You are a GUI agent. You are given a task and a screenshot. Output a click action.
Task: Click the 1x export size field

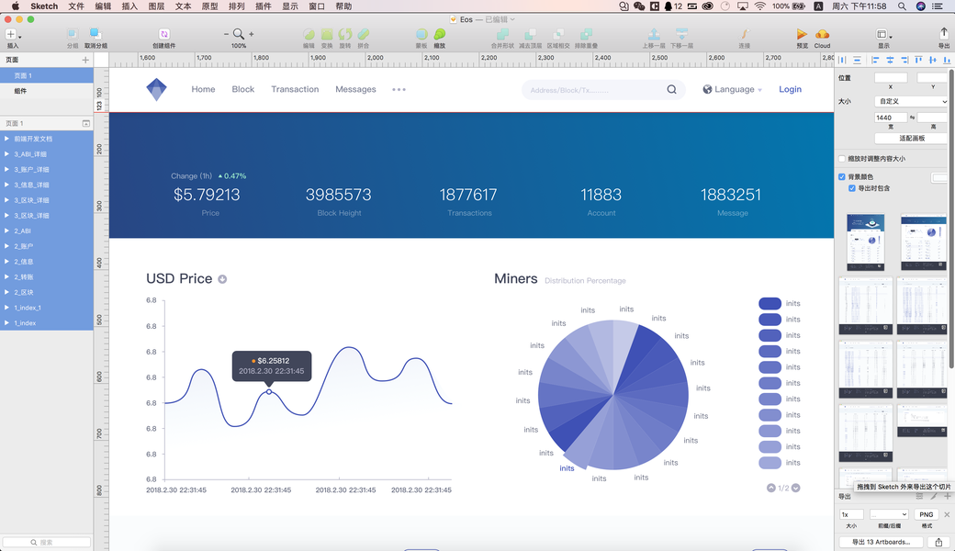pos(851,514)
